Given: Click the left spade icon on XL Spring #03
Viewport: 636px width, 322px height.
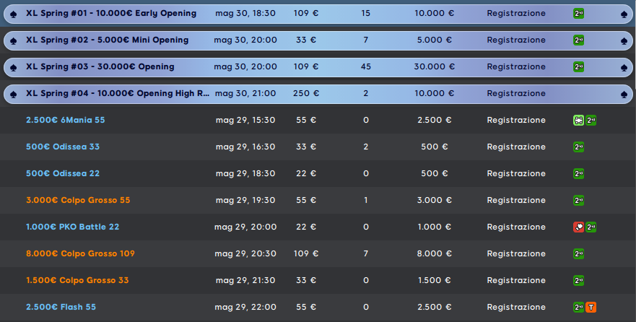Looking at the screenshot, I should click(13, 67).
